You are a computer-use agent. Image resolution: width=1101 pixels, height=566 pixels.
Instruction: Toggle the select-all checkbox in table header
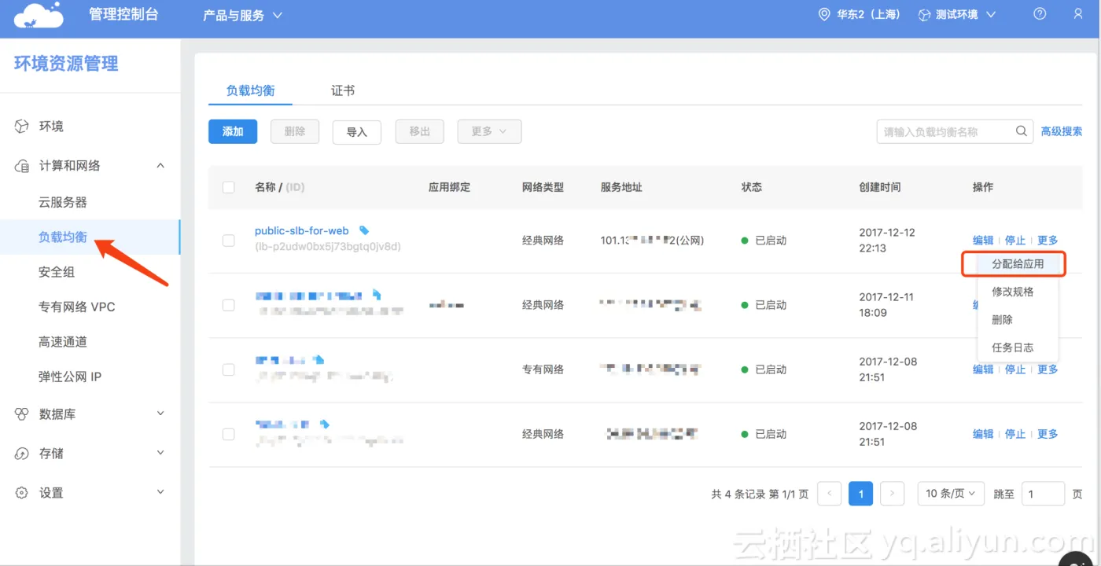pos(229,187)
